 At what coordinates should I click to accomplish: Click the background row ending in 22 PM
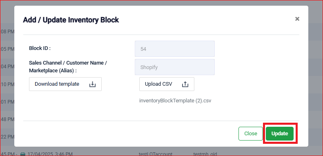[7, 137]
